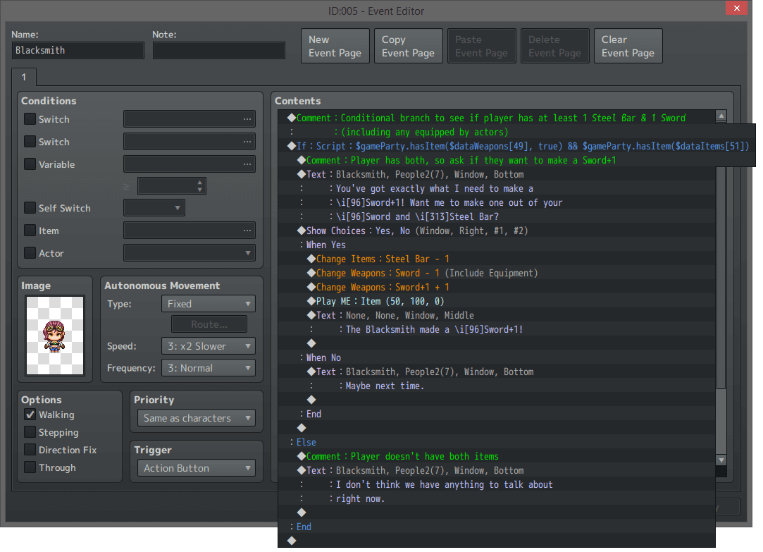Click the New Event Page button
The height and width of the screenshot is (552, 763).
[x=335, y=45]
